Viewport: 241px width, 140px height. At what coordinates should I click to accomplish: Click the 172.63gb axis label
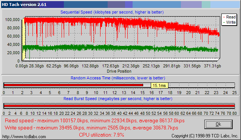111,66
